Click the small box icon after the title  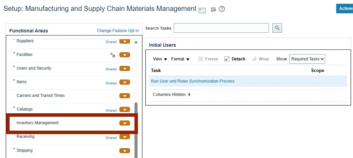click(x=202, y=11)
